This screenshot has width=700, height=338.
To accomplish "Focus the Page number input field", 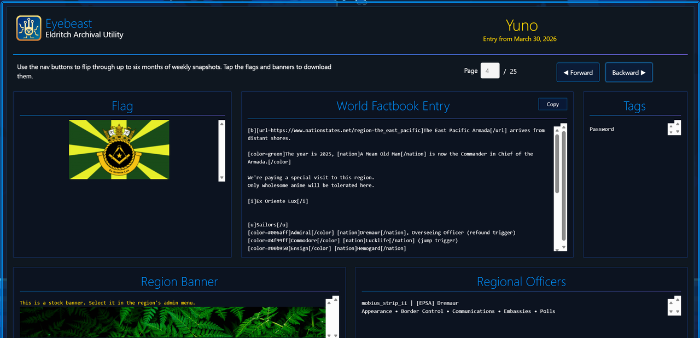I will (x=490, y=71).
